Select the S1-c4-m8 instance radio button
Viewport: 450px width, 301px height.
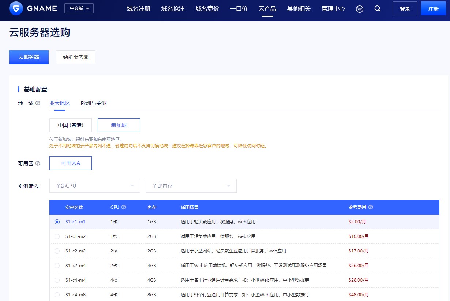coord(57,294)
